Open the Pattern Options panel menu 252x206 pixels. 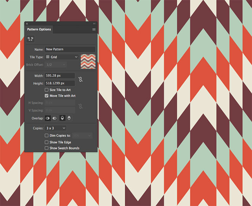(94, 29)
